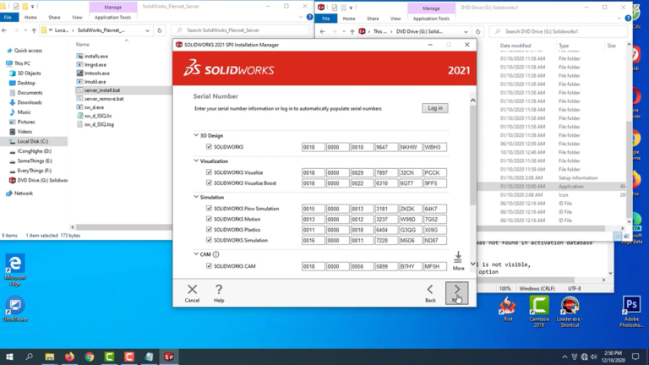Open Share tab in Flexnet explorer
The image size is (649, 365).
coord(54,18)
